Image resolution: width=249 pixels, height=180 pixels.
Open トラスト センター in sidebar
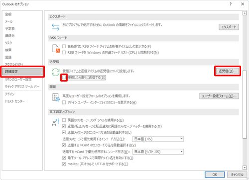22,101
